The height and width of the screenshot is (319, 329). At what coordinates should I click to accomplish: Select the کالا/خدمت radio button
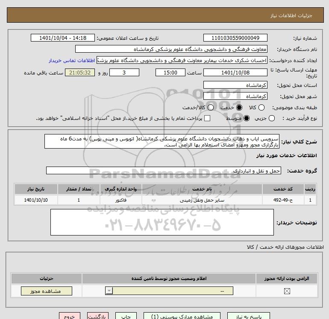click(211, 107)
